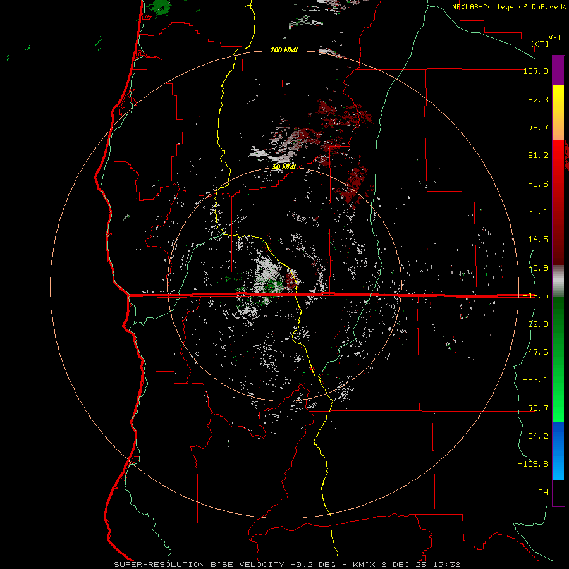Select the 45.6 velocity scale label
This screenshot has width=569, height=569.
(x=538, y=183)
